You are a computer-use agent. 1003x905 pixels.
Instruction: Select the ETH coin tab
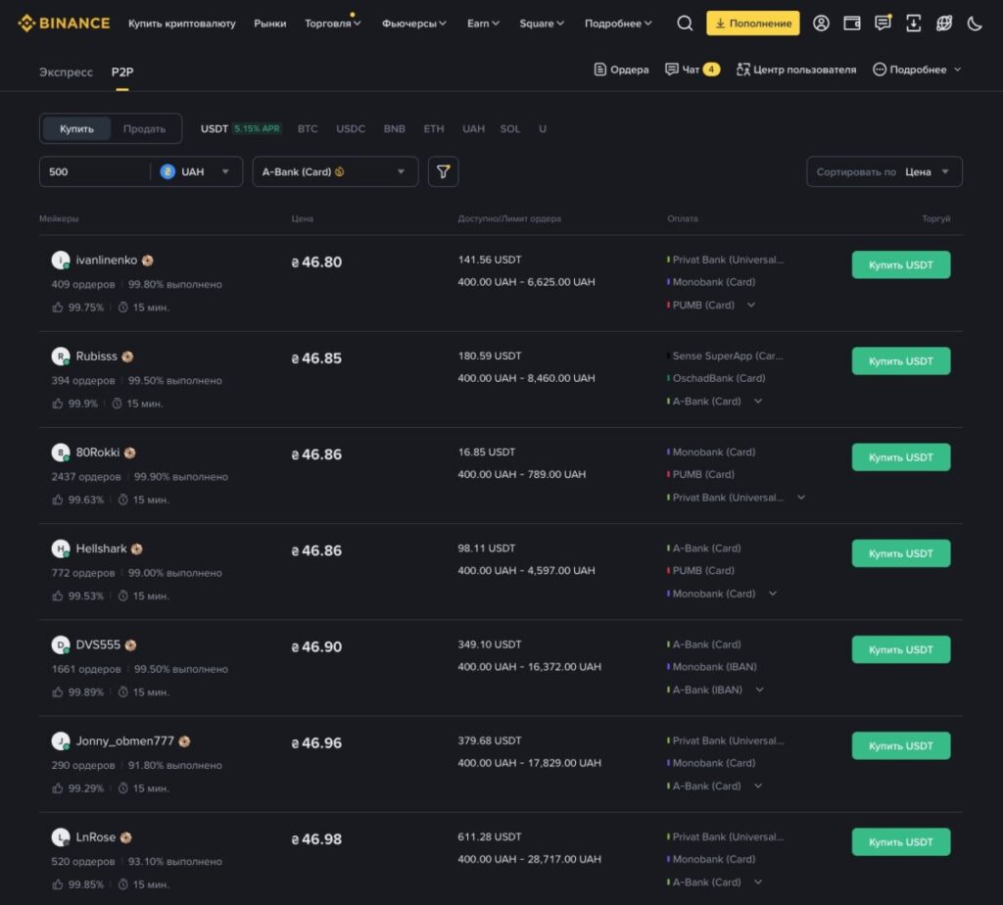(x=434, y=128)
